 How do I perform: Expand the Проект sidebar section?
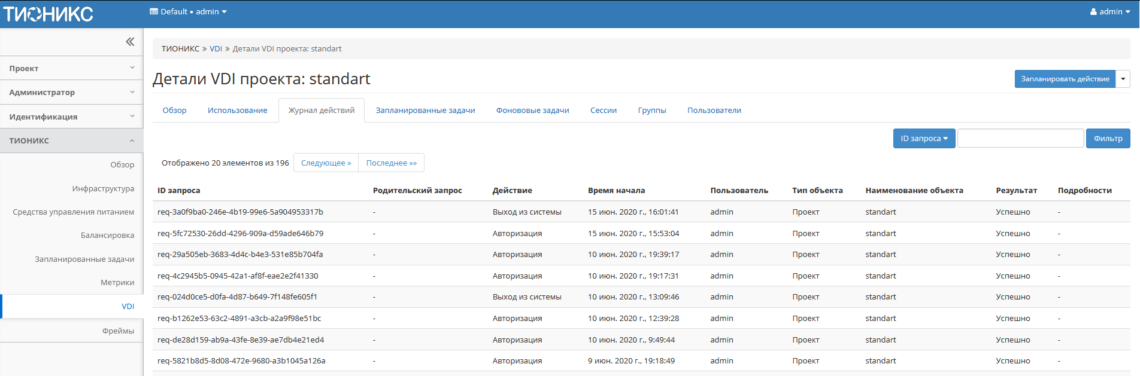[71, 68]
